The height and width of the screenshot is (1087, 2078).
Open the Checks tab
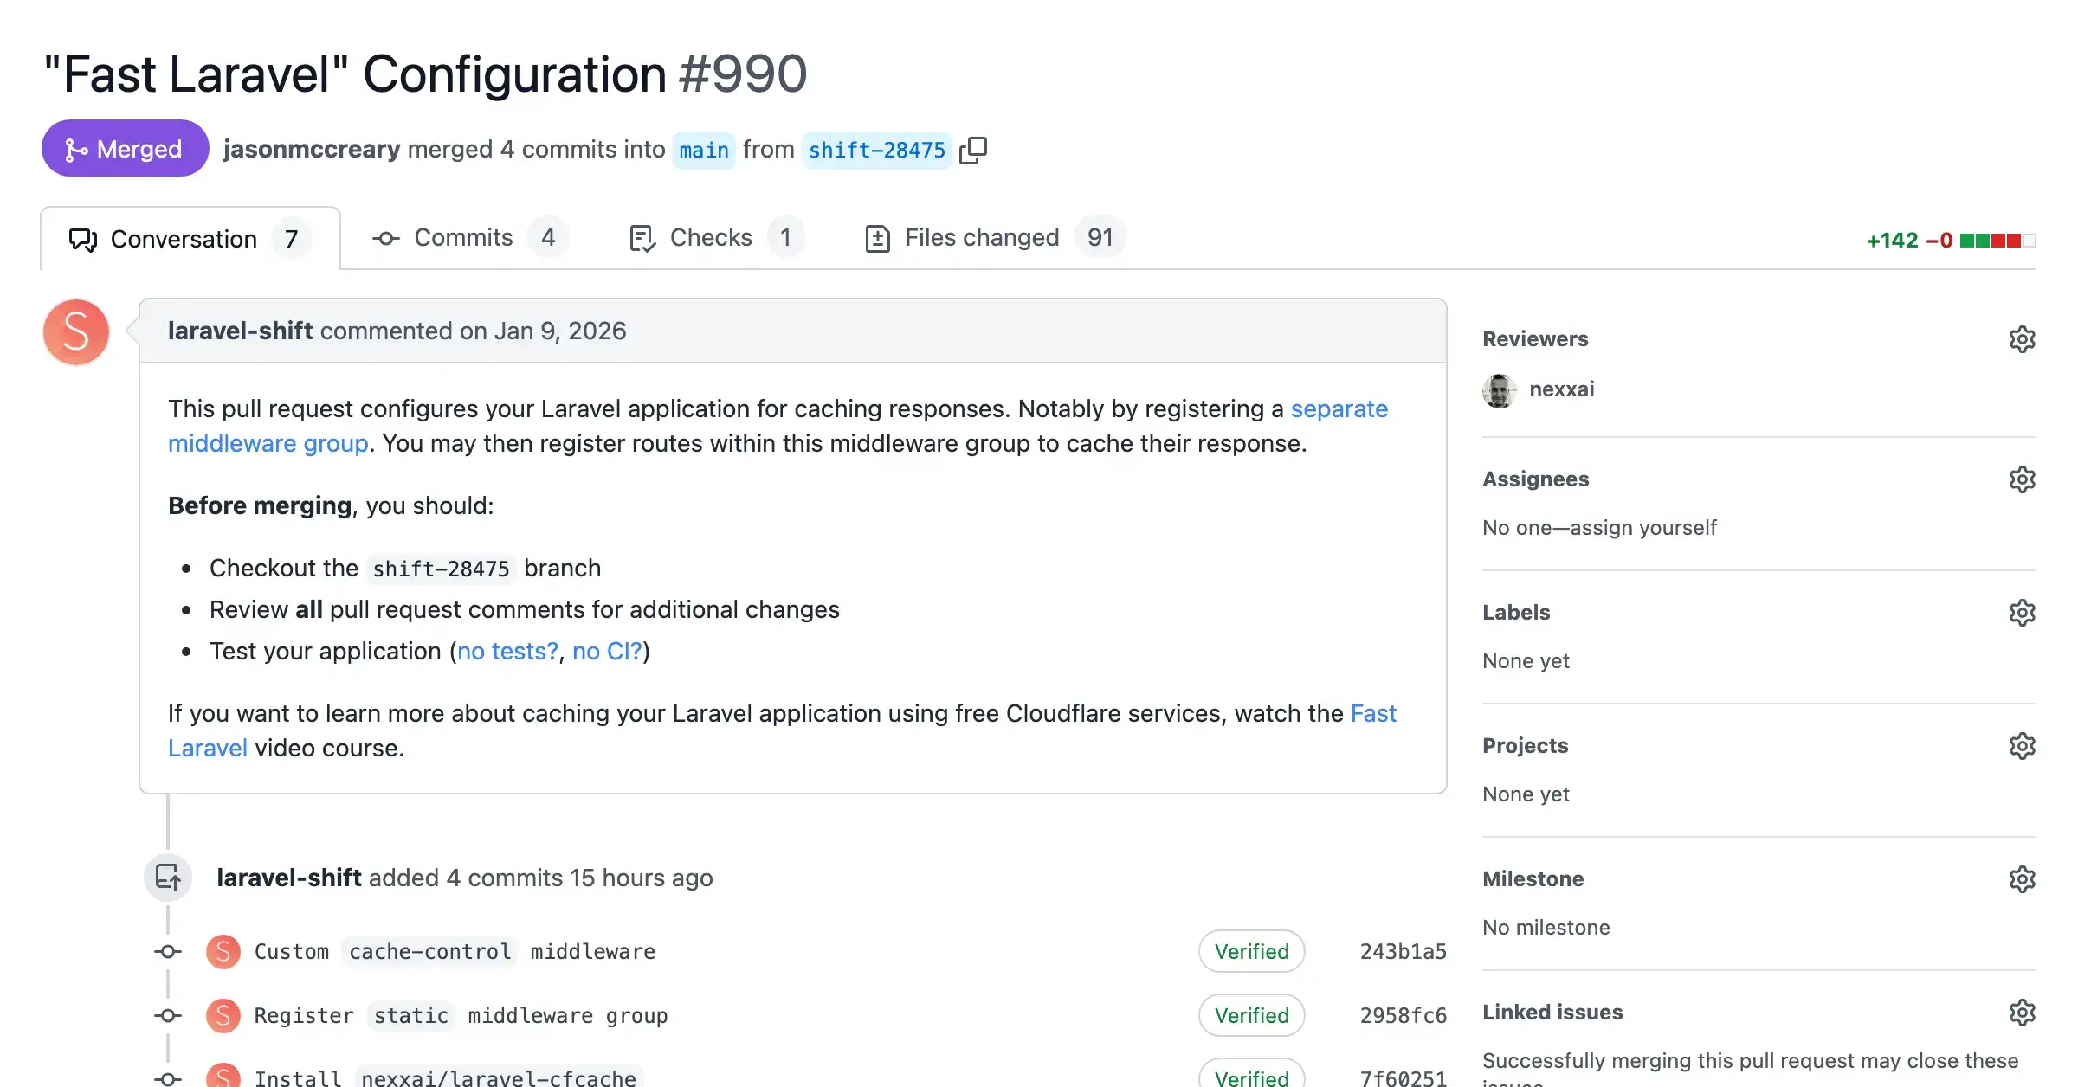click(710, 237)
